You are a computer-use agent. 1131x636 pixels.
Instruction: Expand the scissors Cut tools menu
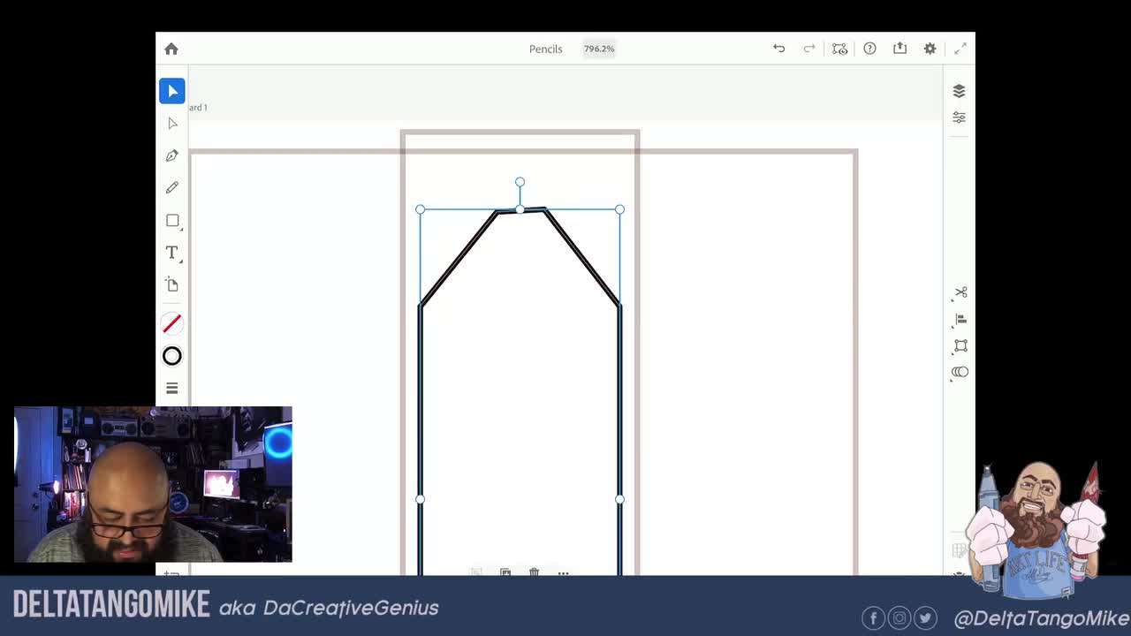click(960, 292)
